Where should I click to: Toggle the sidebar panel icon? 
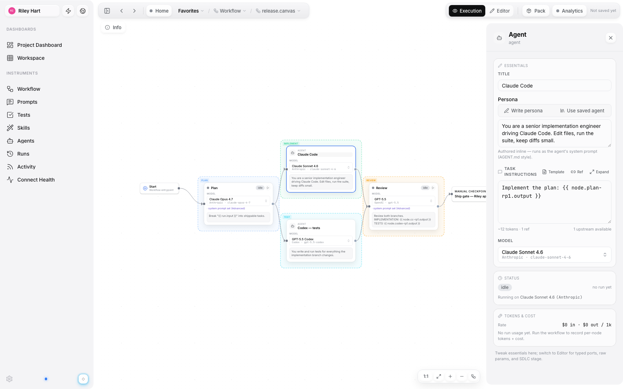[107, 11]
